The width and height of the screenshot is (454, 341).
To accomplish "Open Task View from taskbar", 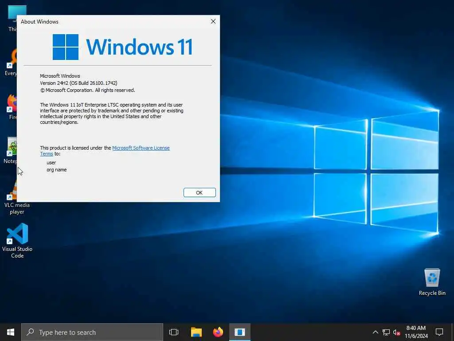I will tap(174, 332).
